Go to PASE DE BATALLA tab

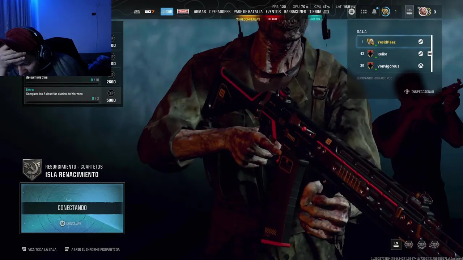(x=248, y=12)
